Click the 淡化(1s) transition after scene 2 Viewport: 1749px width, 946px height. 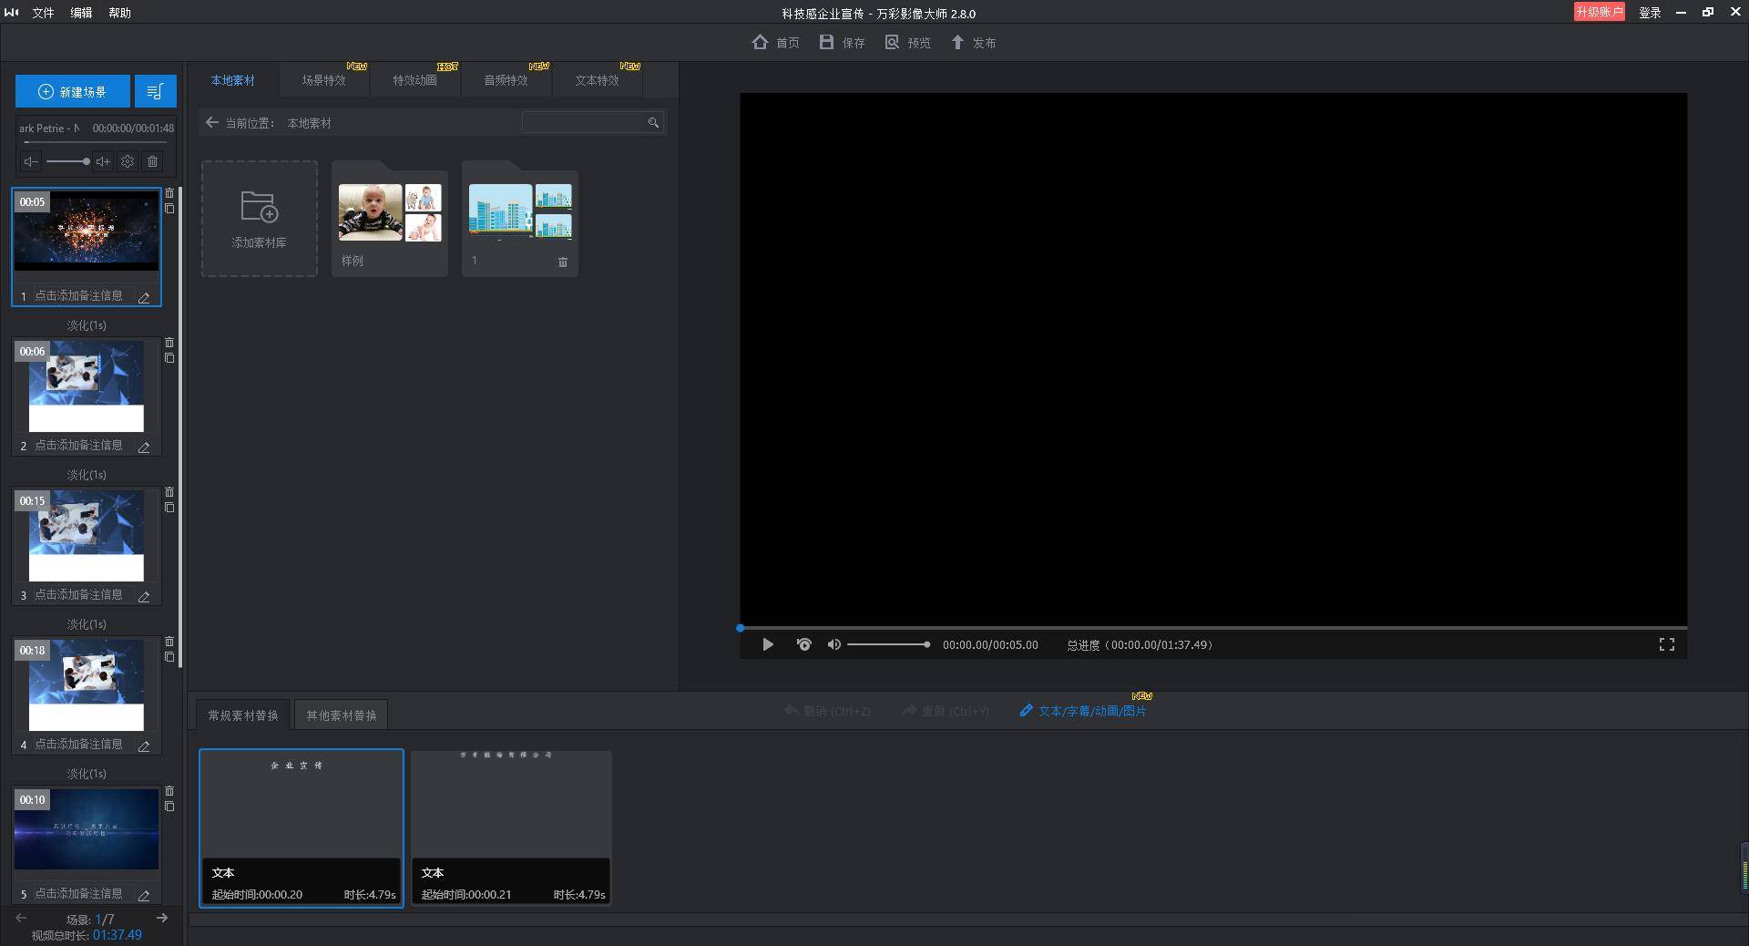tap(87, 475)
